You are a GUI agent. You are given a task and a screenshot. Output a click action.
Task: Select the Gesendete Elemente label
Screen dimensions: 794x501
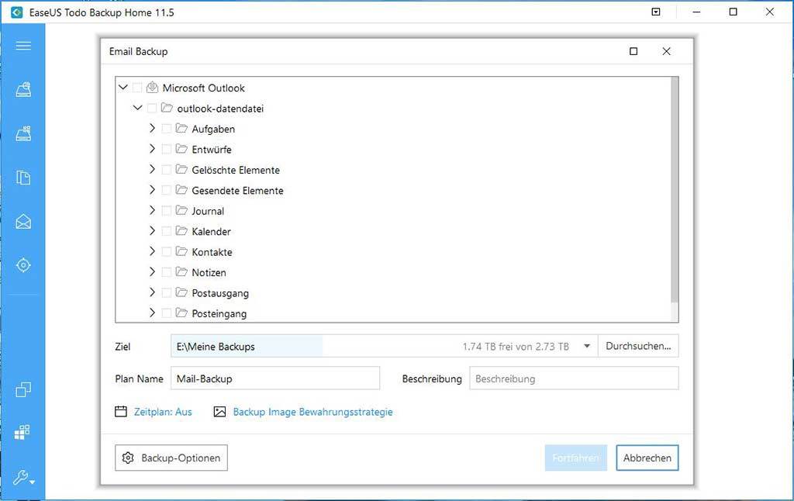pyautogui.click(x=237, y=191)
